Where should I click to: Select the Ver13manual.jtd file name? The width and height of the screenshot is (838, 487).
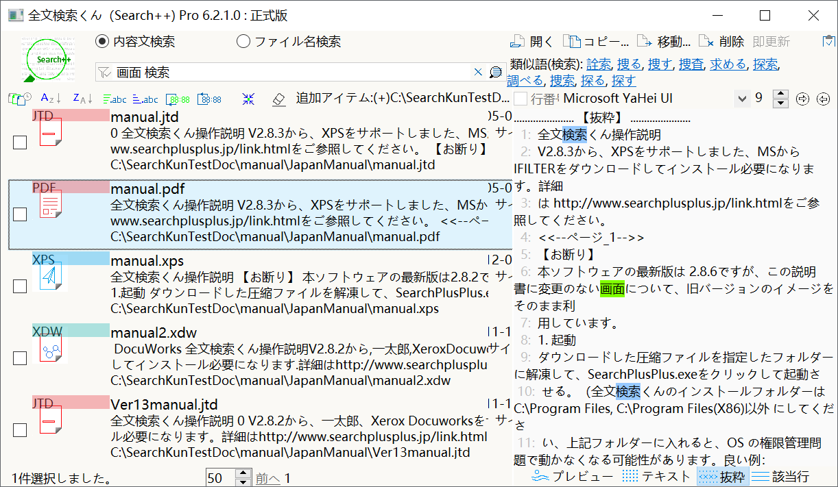(164, 404)
